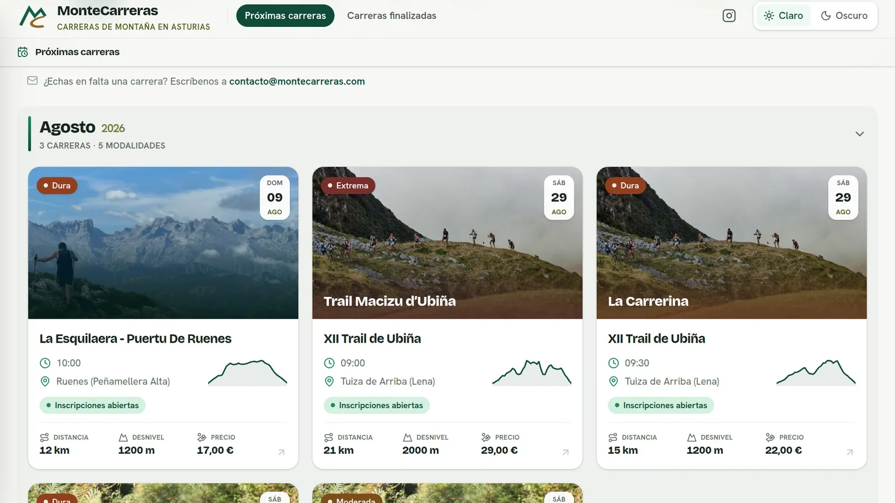
Task: Click the envelope icon near contact message
Action: [32, 81]
